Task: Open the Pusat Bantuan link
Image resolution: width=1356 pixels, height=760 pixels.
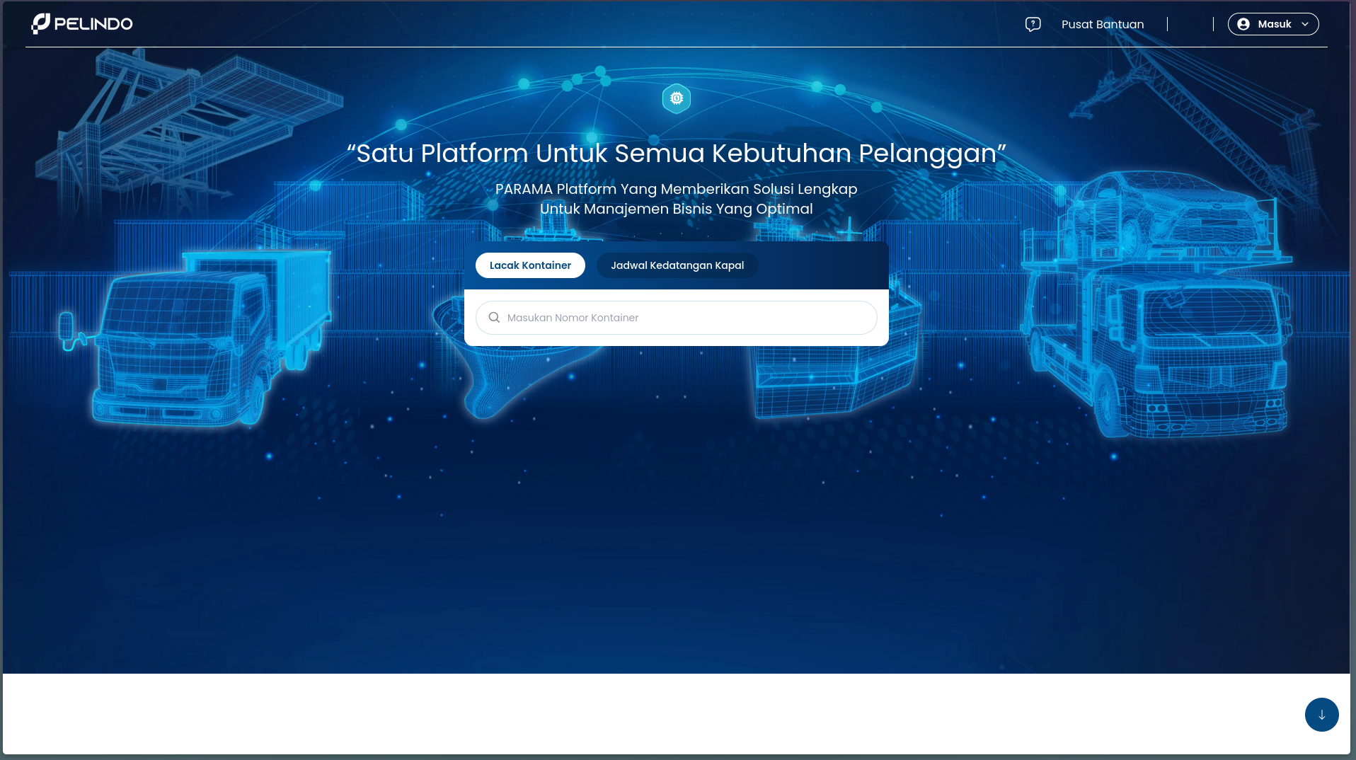Action: (1102, 25)
